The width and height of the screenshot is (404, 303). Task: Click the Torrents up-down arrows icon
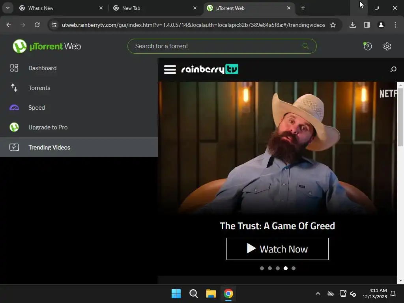click(x=14, y=88)
